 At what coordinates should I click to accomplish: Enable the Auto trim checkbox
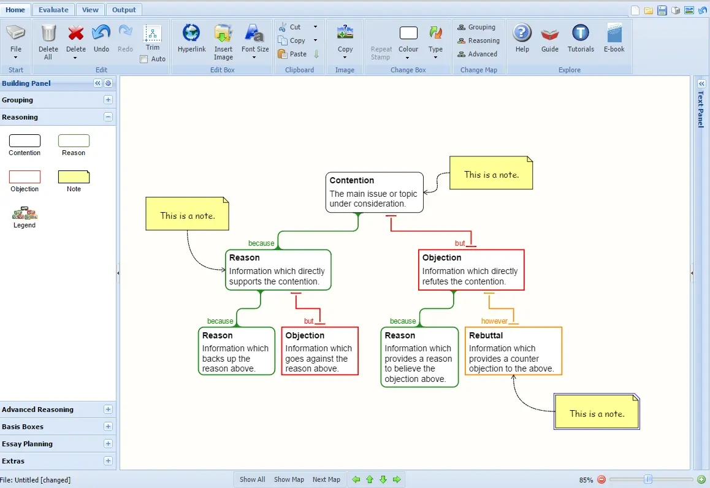click(144, 59)
